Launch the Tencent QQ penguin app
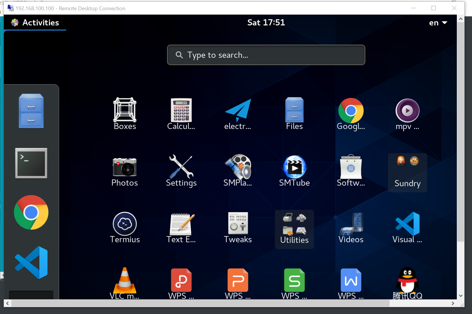The image size is (472, 314). tap(407, 283)
